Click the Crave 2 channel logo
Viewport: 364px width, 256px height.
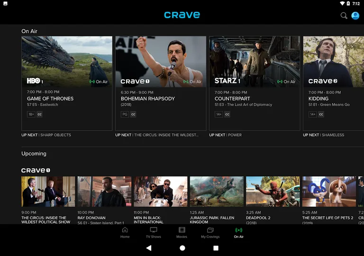pos(323,81)
